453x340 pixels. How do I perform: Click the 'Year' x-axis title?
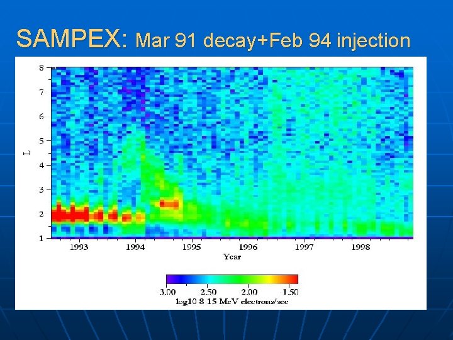(x=232, y=257)
